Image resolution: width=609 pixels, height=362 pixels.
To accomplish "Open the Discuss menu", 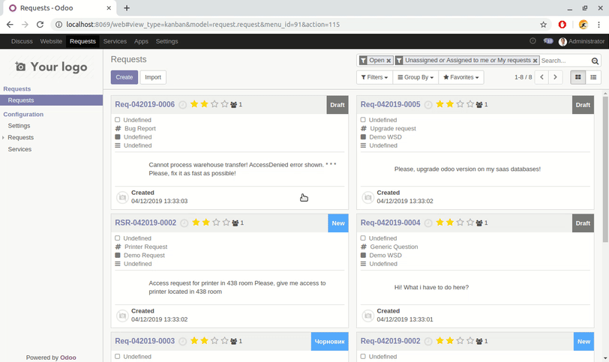I will tap(22, 41).
